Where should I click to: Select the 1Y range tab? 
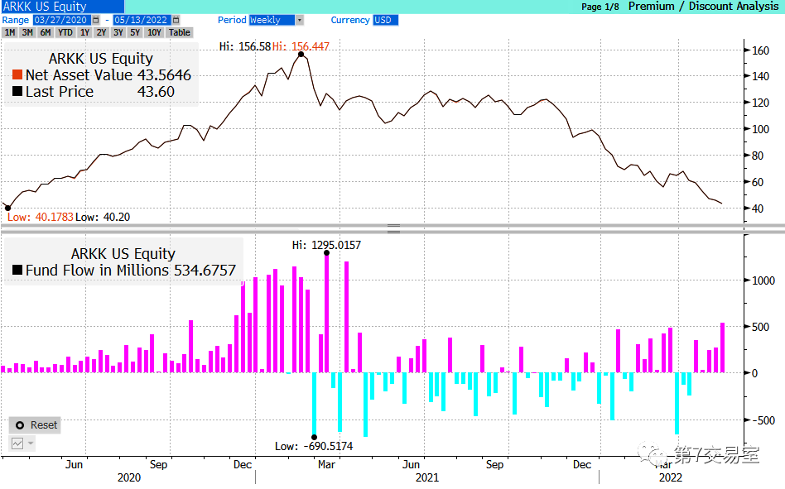click(x=84, y=32)
